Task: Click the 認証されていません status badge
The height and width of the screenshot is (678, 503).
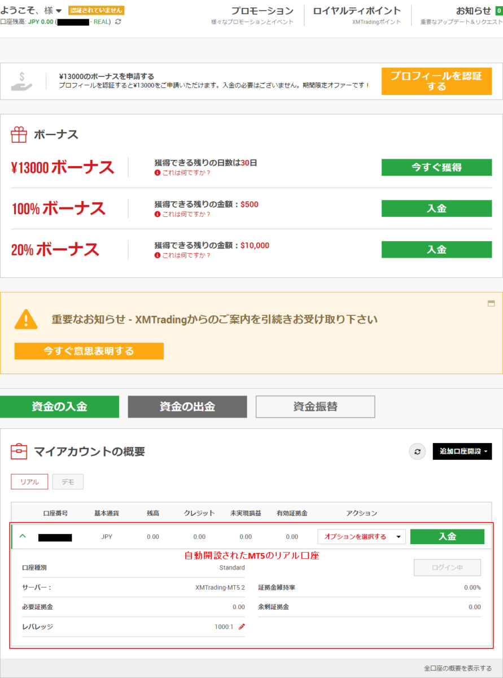Action: tap(96, 10)
